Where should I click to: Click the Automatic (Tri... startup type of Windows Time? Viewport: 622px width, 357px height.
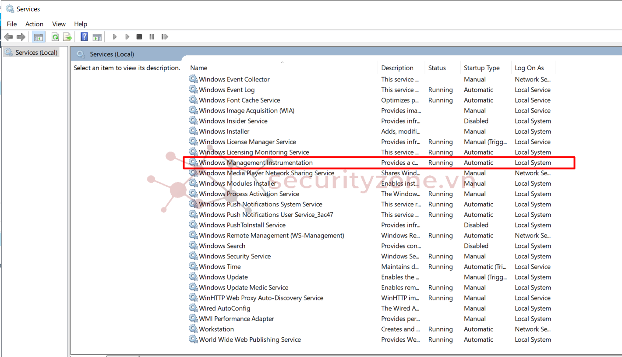click(485, 267)
